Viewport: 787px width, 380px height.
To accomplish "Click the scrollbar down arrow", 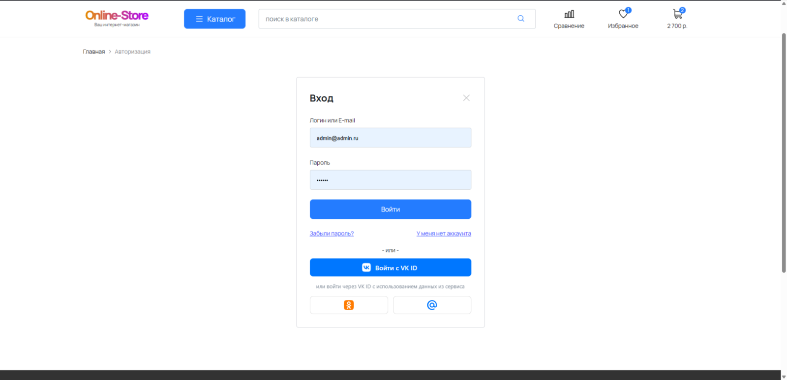I will tap(784, 377).
